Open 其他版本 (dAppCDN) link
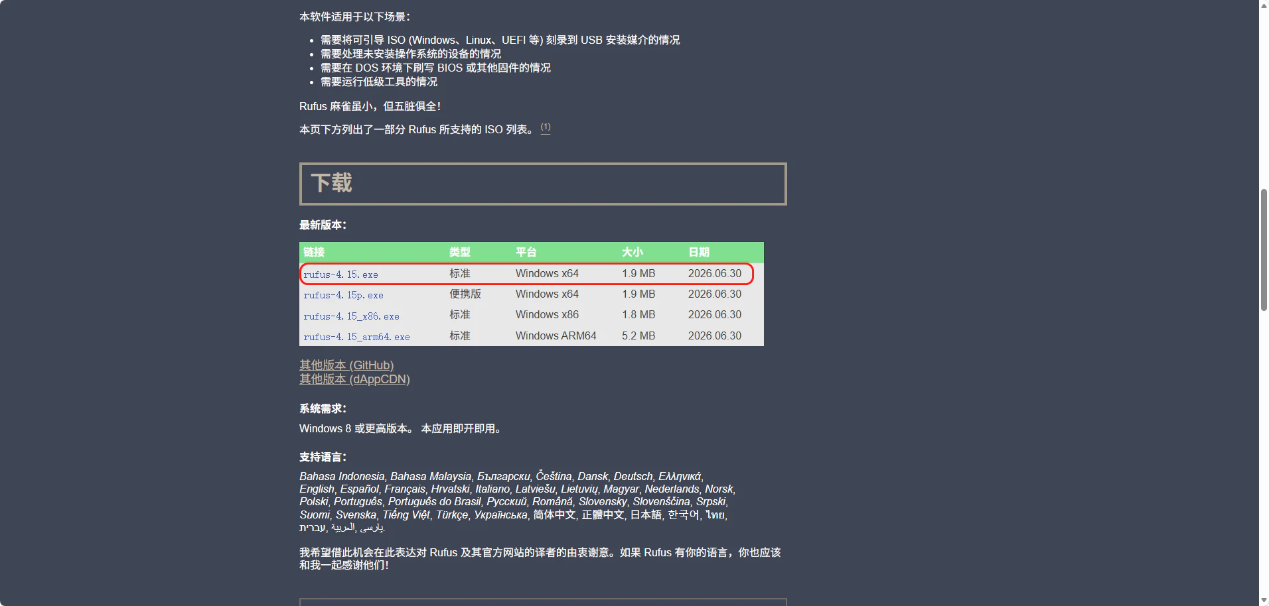The width and height of the screenshot is (1269, 606). coord(354,379)
